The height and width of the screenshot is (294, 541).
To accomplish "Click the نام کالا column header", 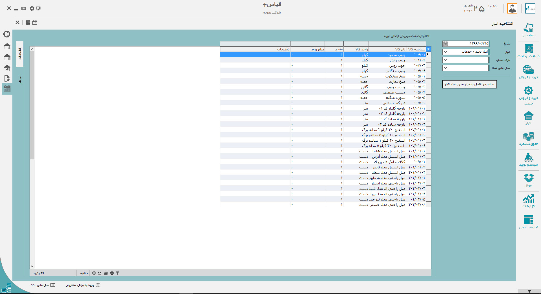I will pyautogui.click(x=387, y=49).
